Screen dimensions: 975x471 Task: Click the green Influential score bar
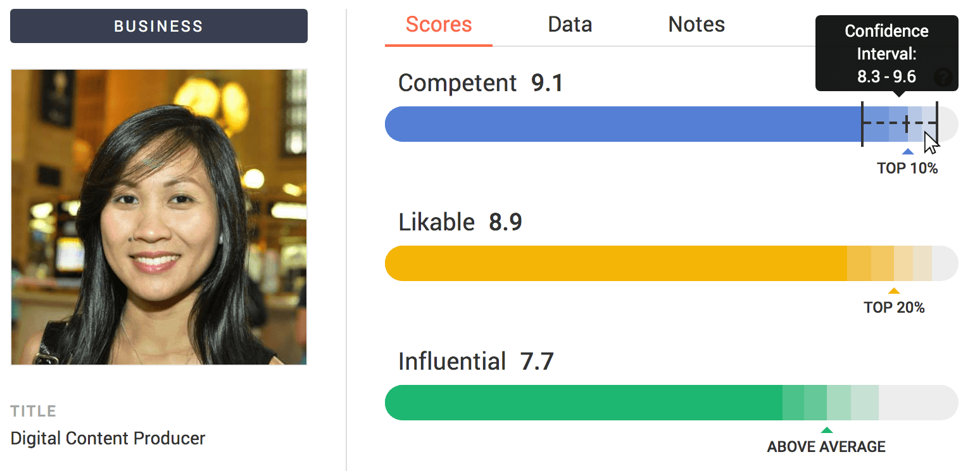click(x=671, y=403)
